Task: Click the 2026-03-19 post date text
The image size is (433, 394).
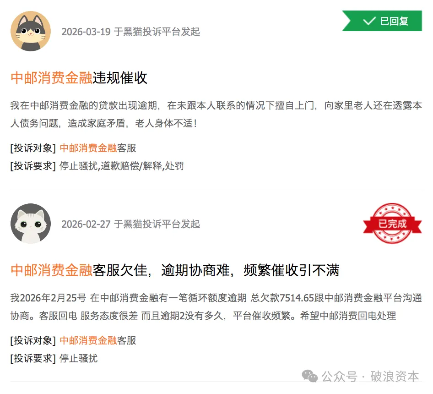Action: click(x=86, y=32)
